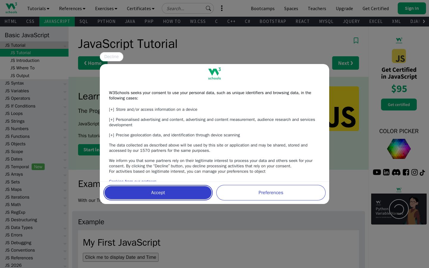The image size is (429, 268).
Task: Open the Exercises dropdown menu
Action: coord(106,8)
